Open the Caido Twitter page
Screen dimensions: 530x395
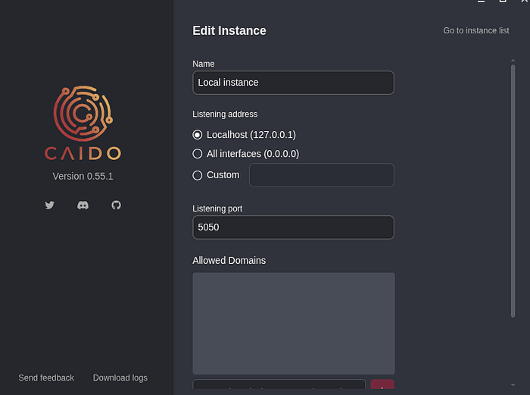(x=50, y=205)
